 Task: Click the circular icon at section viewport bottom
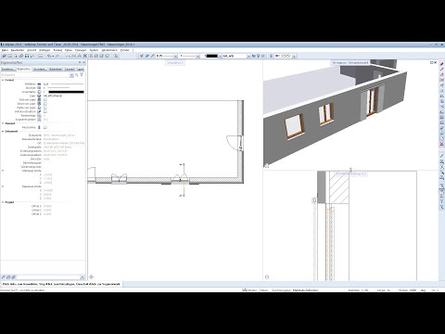point(267,276)
